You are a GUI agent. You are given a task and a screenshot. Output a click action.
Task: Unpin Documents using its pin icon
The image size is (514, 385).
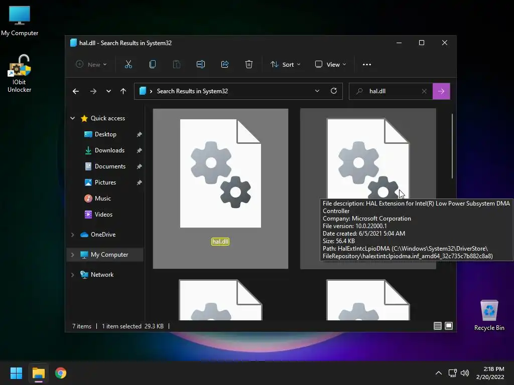pyautogui.click(x=140, y=166)
